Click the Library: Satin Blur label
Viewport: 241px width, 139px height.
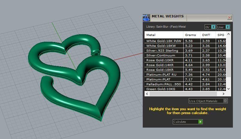click(x=166, y=27)
